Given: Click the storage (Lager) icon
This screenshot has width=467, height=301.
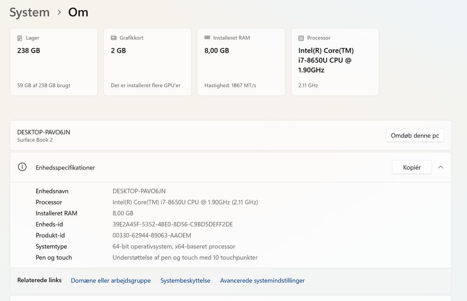Looking at the screenshot, I should coord(20,38).
